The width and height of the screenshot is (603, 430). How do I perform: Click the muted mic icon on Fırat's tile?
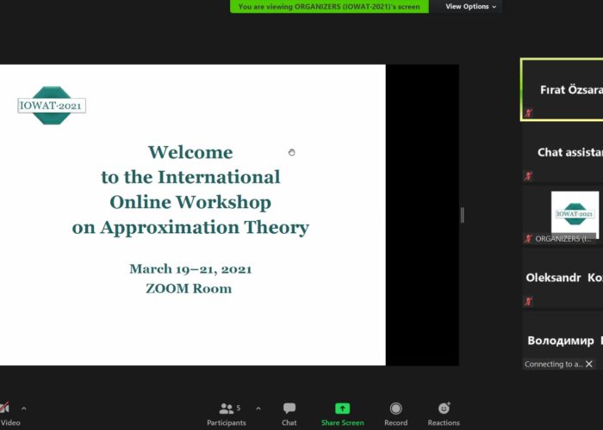528,113
